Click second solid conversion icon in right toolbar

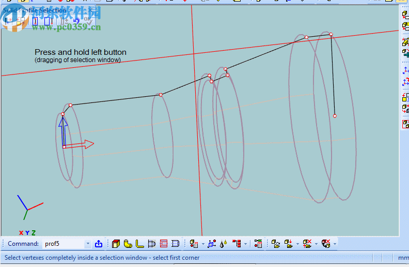point(405,26)
